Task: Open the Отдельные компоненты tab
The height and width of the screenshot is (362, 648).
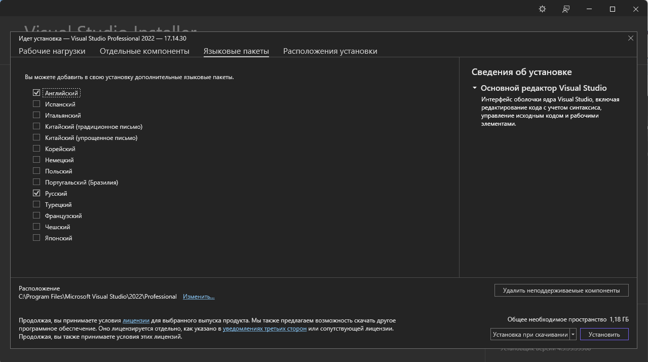Action: click(144, 51)
